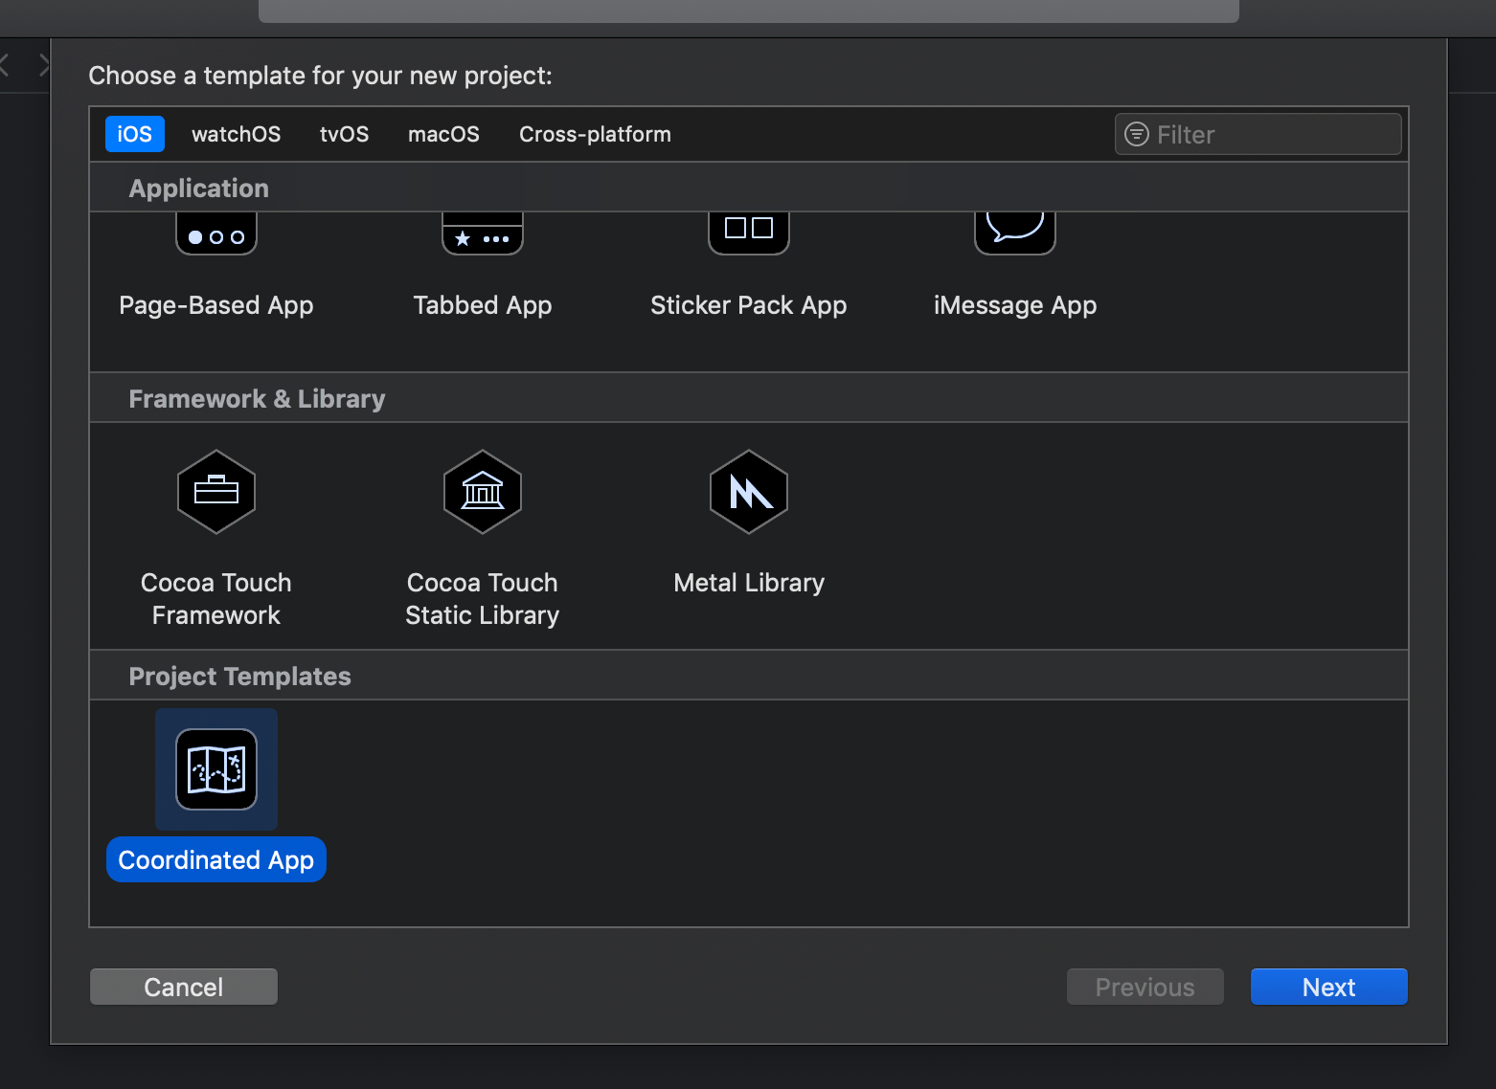Select the Cocoa Touch Framework template
This screenshot has width=1496, height=1089.
215,492
